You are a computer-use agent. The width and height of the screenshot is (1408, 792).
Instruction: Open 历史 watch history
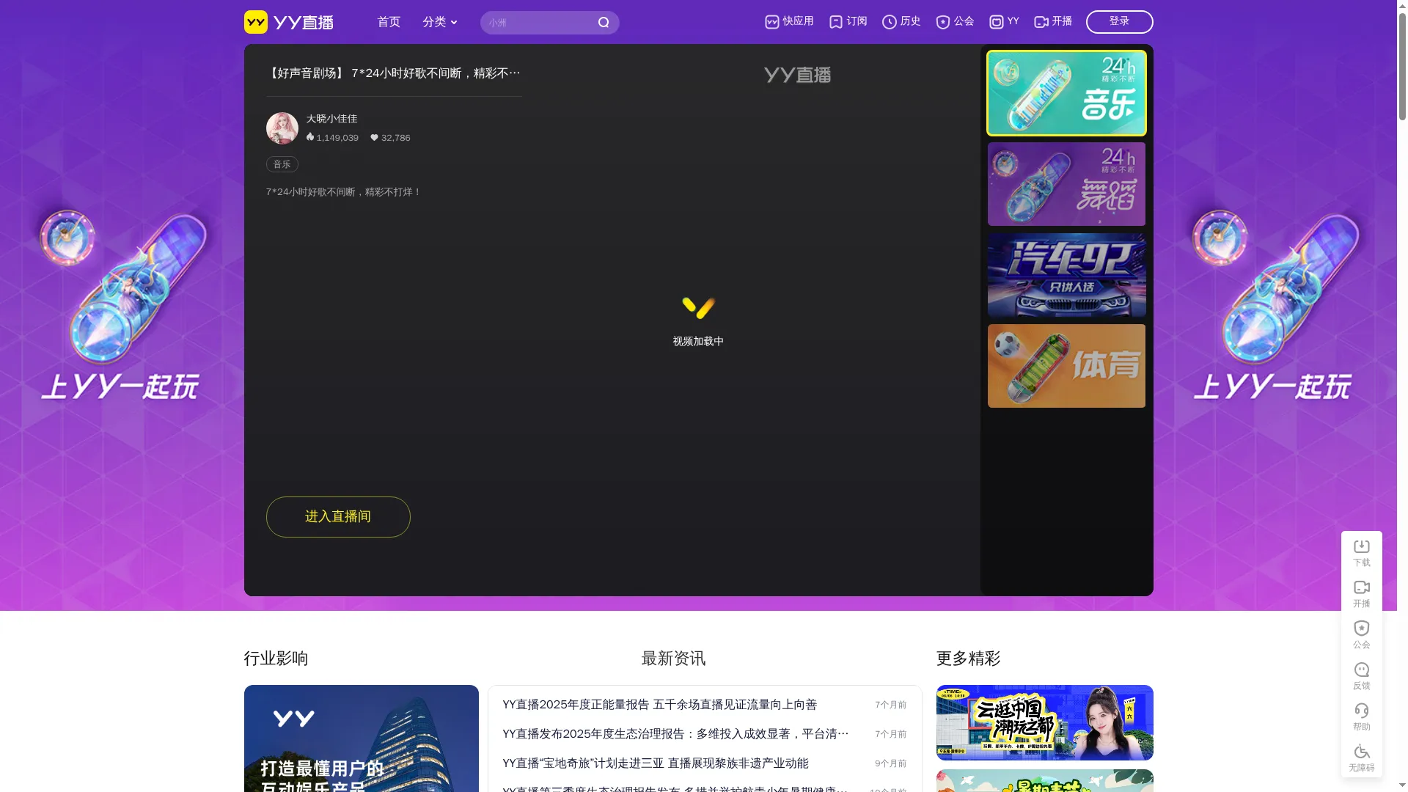(901, 22)
